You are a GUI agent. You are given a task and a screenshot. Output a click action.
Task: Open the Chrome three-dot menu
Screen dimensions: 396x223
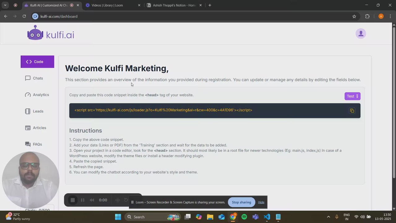pos(391,16)
